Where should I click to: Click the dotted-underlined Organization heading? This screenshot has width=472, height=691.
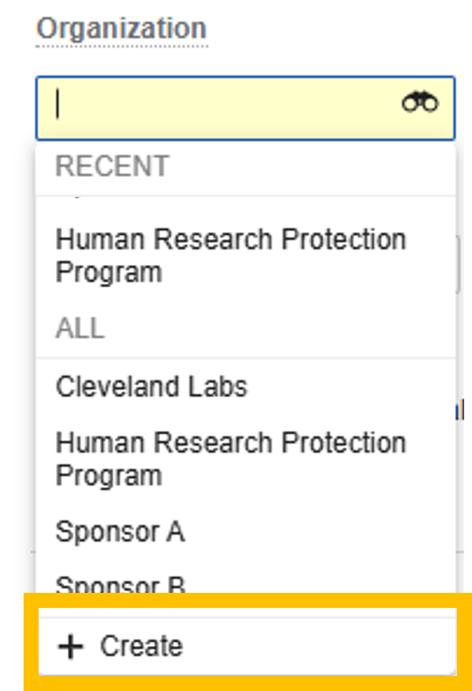click(x=122, y=29)
